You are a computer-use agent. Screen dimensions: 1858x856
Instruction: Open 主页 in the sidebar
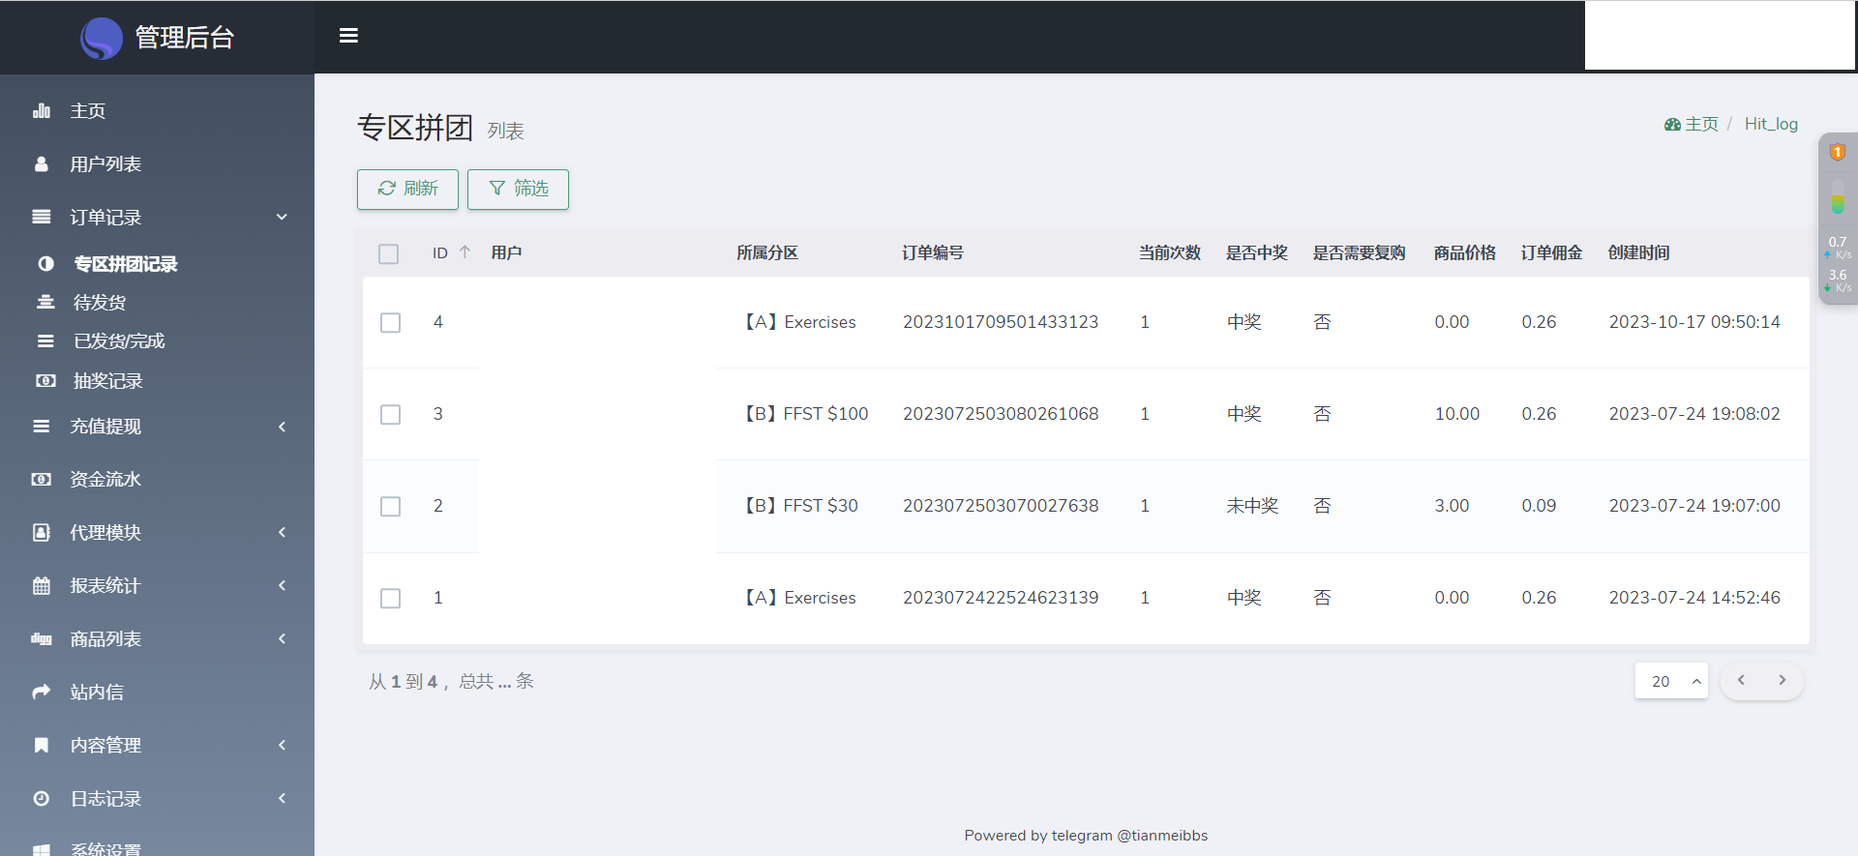(x=88, y=111)
